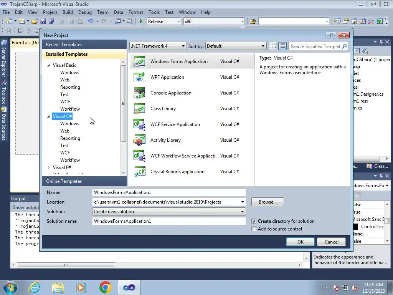Select the WPF Application template
The height and width of the screenshot is (295, 393).
coord(192,77)
